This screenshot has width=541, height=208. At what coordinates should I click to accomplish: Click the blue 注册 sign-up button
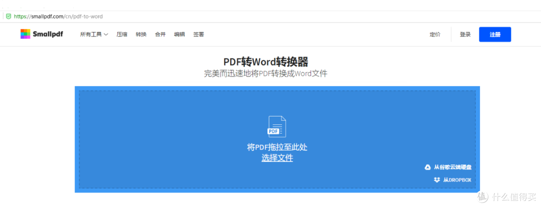tap(495, 34)
